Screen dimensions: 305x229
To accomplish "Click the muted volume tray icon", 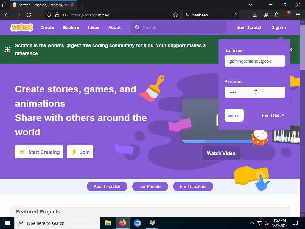I will pyautogui.click(x=266, y=223).
